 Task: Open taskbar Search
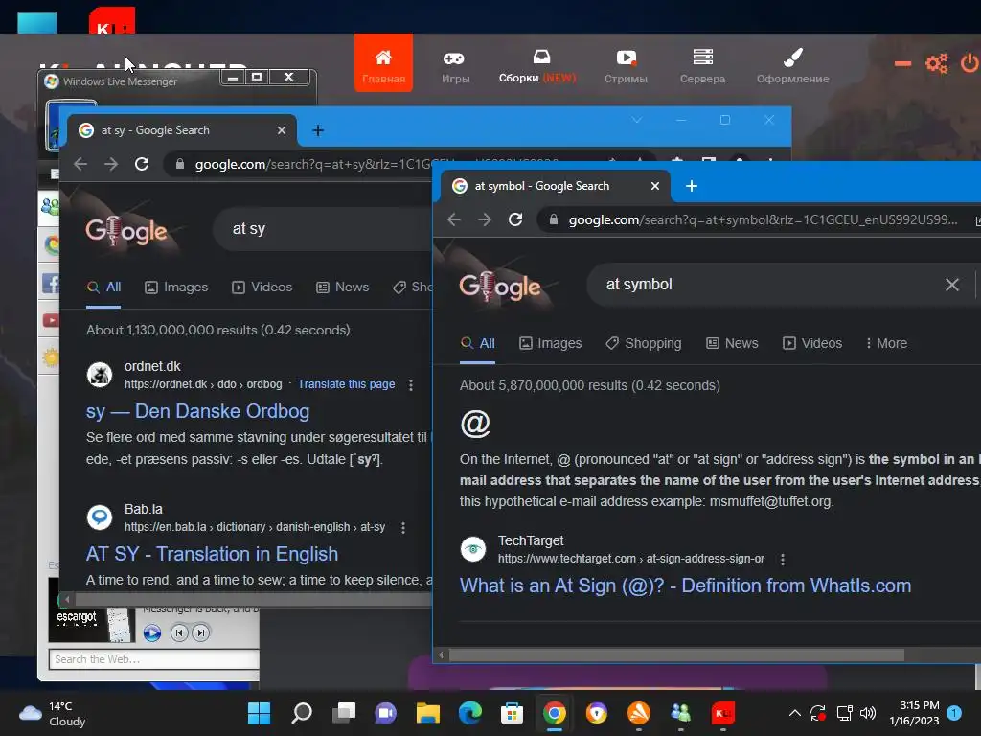pos(302,713)
